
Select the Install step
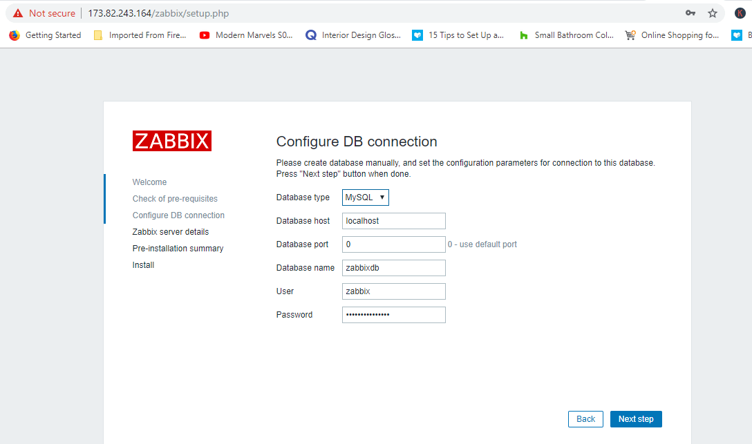click(x=143, y=265)
